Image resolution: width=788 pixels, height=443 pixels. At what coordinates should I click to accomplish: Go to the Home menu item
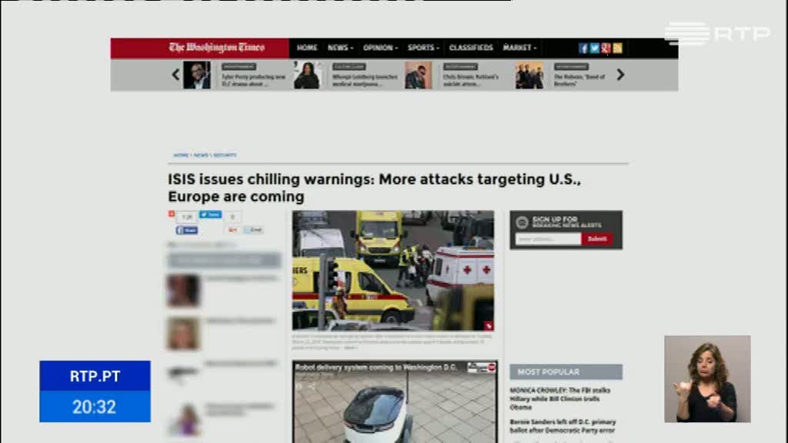(x=307, y=48)
